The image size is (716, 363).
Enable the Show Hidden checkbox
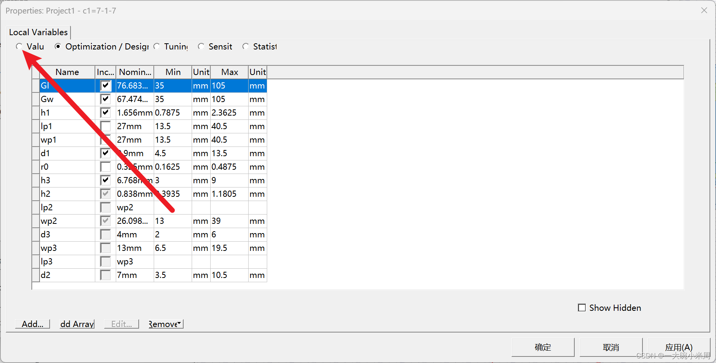coord(582,307)
